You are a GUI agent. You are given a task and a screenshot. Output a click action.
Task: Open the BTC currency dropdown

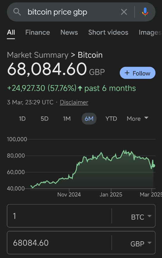(141, 217)
